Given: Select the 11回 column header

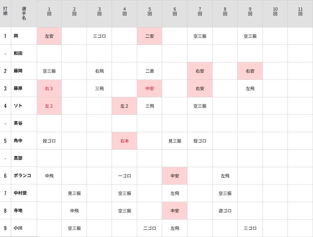Looking at the screenshot, I should coord(300,12).
